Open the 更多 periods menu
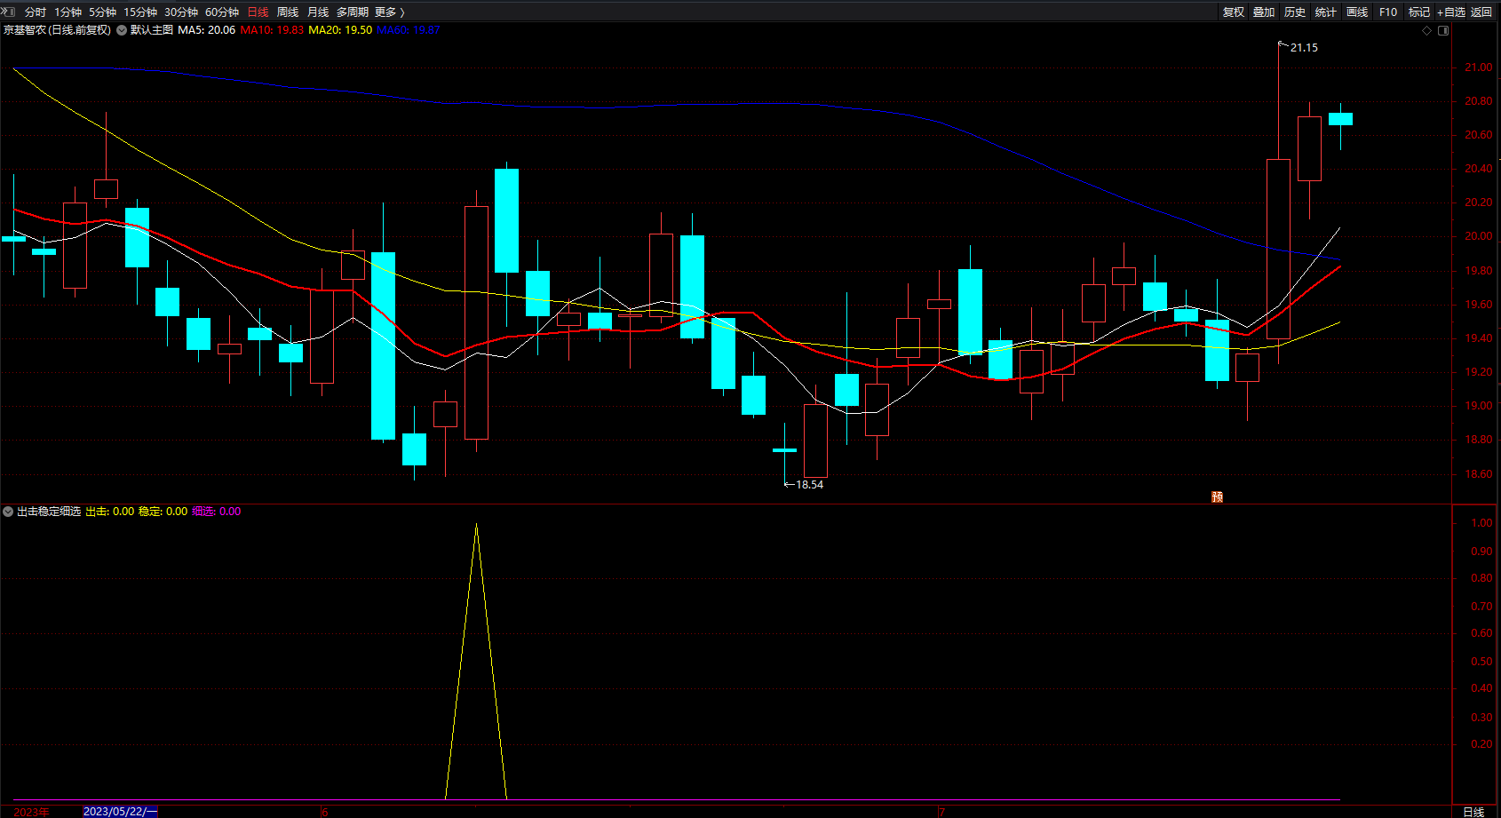This screenshot has height=818, width=1501. pos(389,12)
